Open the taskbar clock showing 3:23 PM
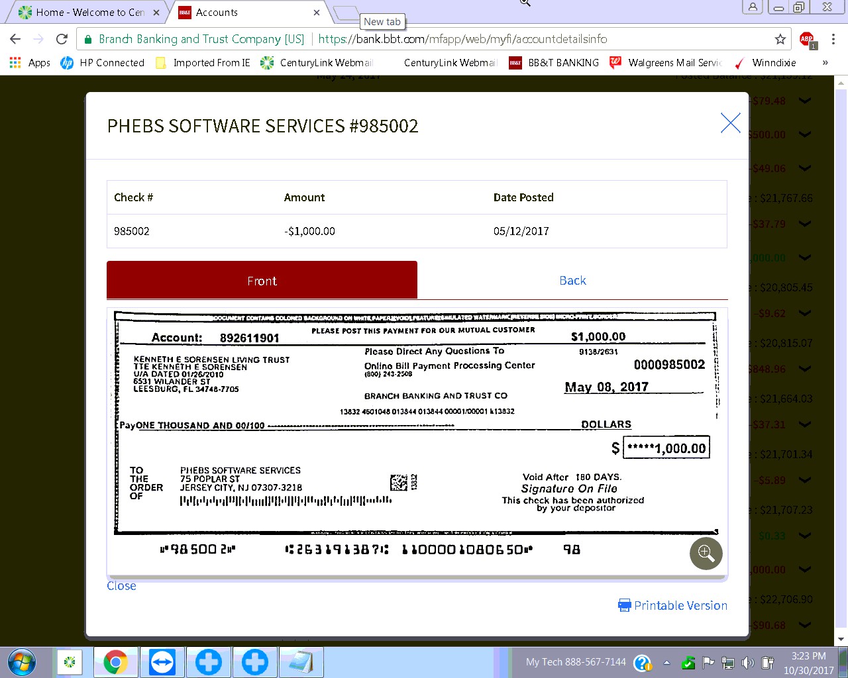The image size is (848, 678). coord(808,663)
